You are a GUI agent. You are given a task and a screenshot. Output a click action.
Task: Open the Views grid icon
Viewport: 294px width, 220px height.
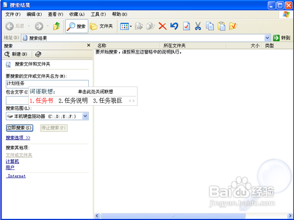tap(125, 26)
